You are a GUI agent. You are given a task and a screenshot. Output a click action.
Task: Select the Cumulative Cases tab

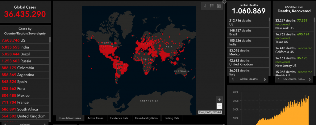[x=70, y=118]
